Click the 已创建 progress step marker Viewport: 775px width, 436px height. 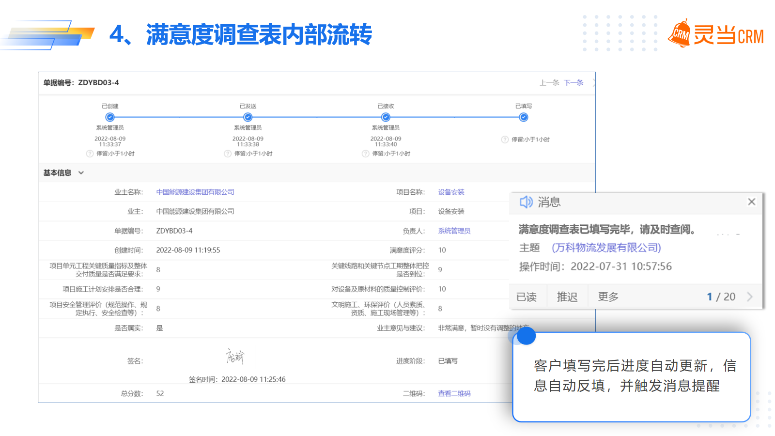pyautogui.click(x=110, y=117)
